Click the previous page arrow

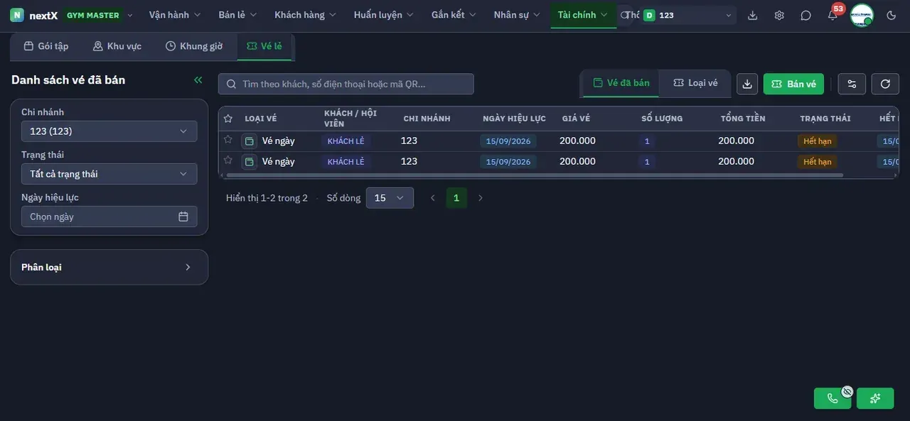(x=432, y=198)
